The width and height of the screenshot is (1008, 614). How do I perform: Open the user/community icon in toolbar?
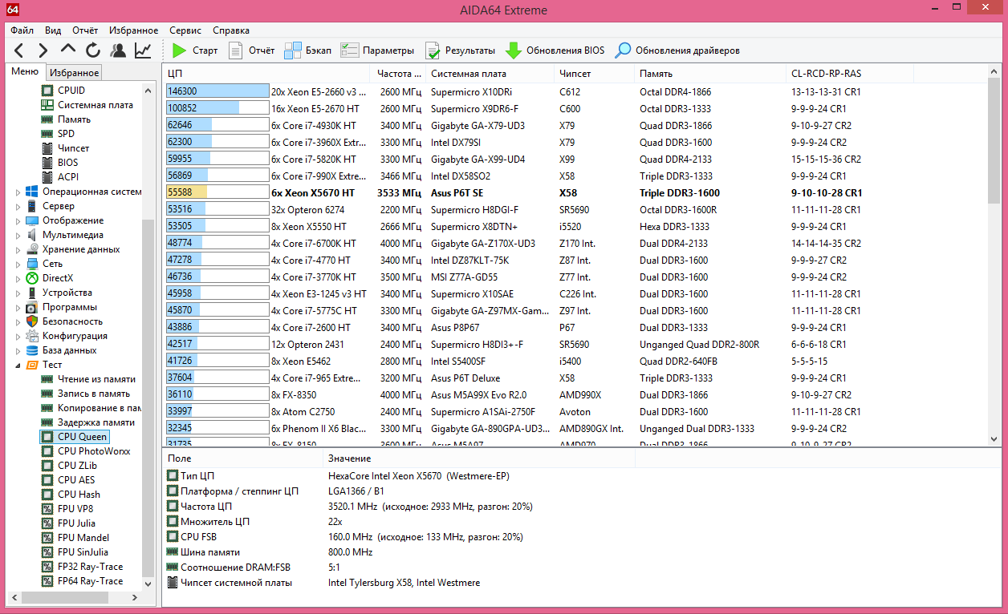click(x=118, y=50)
